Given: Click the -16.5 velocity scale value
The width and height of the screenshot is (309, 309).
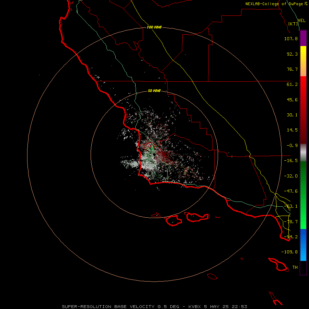Looking at the screenshot, I should pos(291,161).
